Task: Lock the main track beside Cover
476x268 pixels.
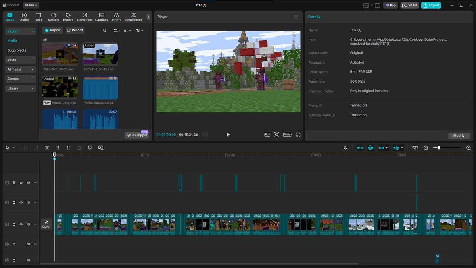Action: [x=14, y=224]
